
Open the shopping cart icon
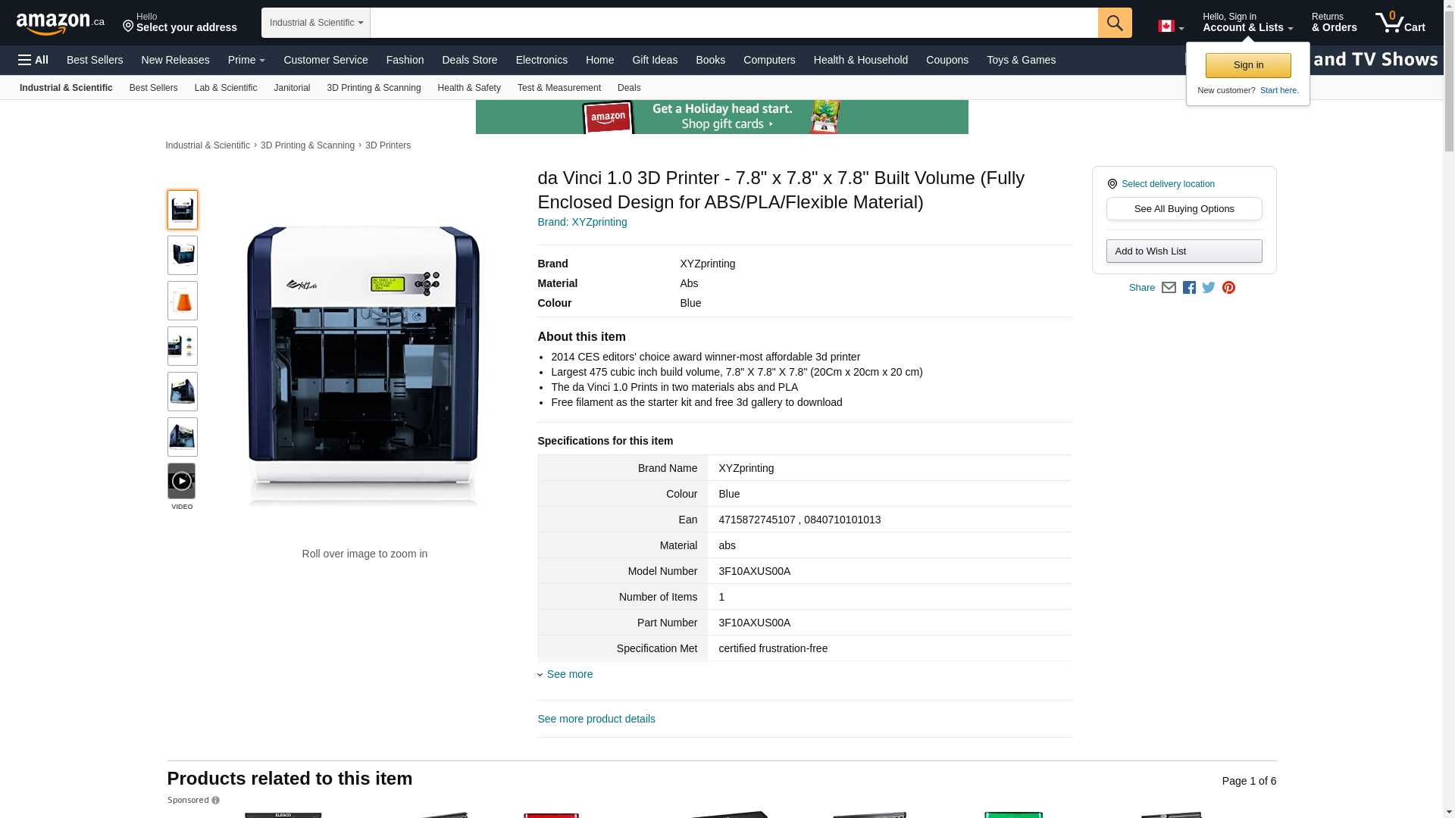point(1399,23)
